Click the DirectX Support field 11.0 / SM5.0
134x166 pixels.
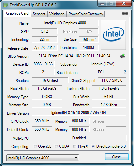click(x=112, y=80)
